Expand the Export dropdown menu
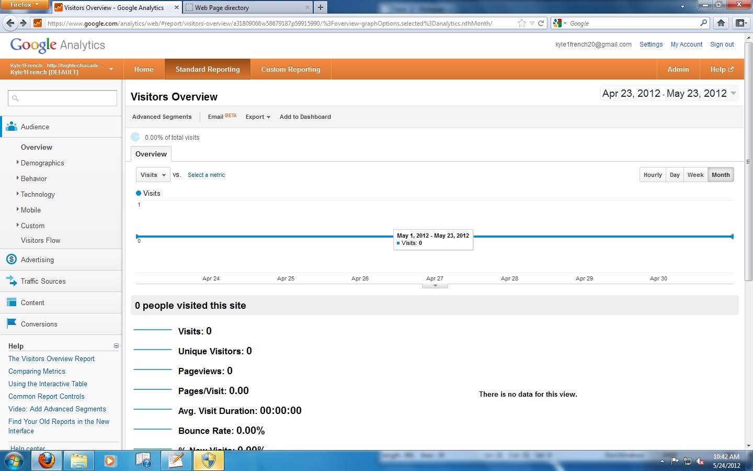This screenshot has height=471, width=753. (x=258, y=117)
